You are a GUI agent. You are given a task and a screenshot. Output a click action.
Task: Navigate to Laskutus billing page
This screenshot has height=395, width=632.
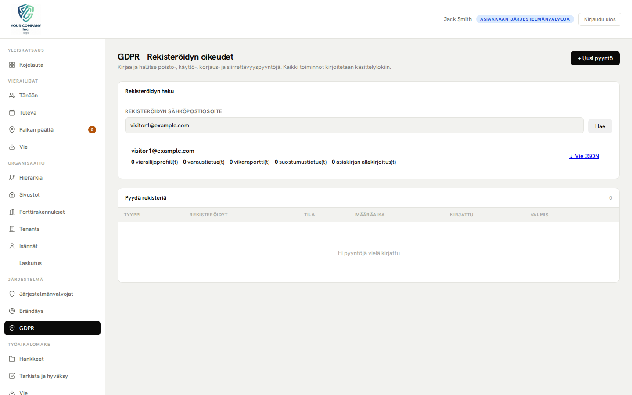click(29, 263)
